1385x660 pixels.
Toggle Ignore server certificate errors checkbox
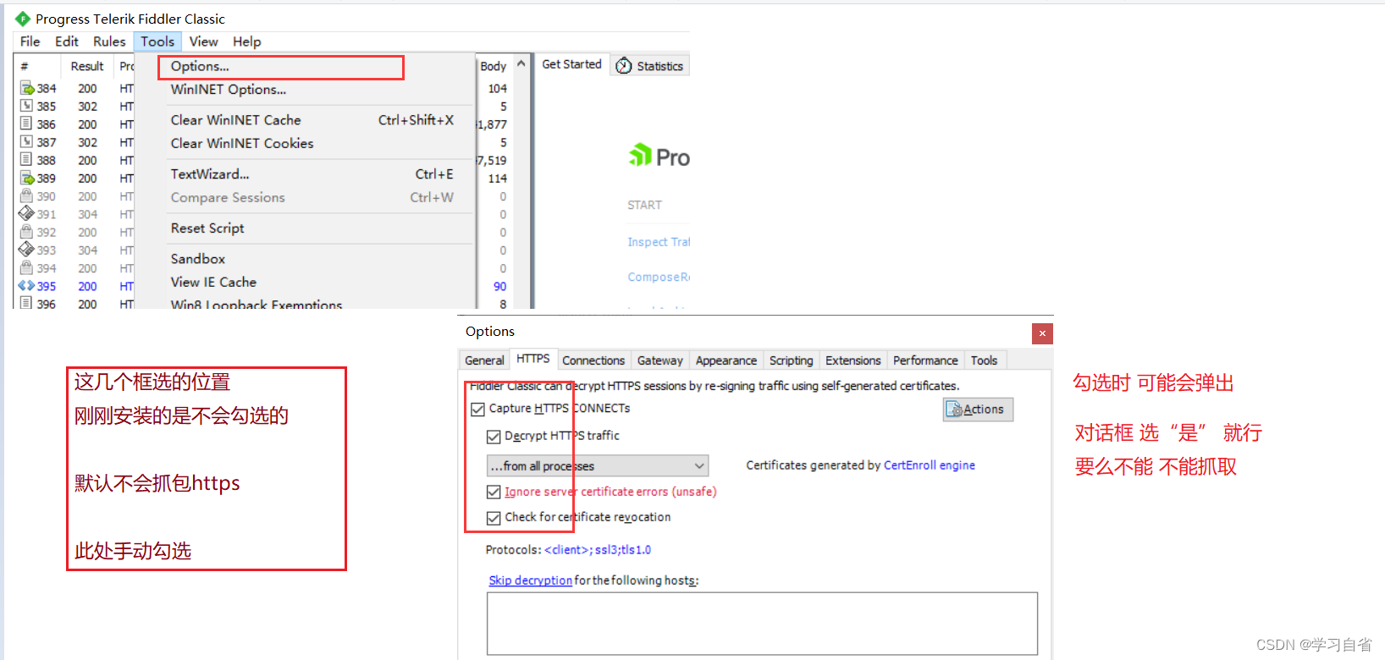tap(494, 492)
